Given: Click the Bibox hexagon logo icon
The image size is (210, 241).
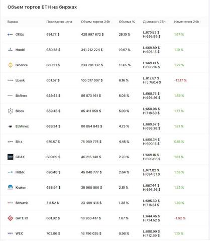Looking at the screenshot, I should pos(11,111).
